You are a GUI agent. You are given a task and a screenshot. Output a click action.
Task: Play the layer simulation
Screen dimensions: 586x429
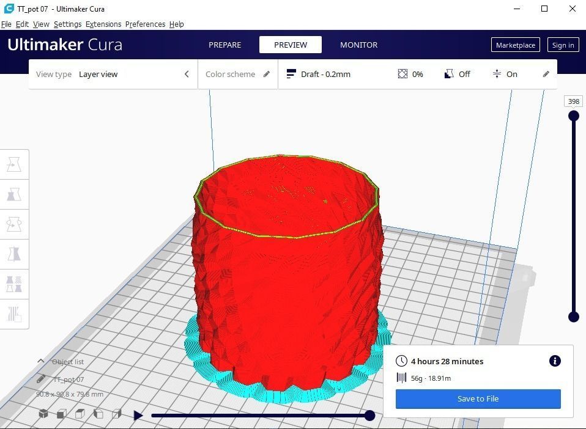(x=138, y=415)
